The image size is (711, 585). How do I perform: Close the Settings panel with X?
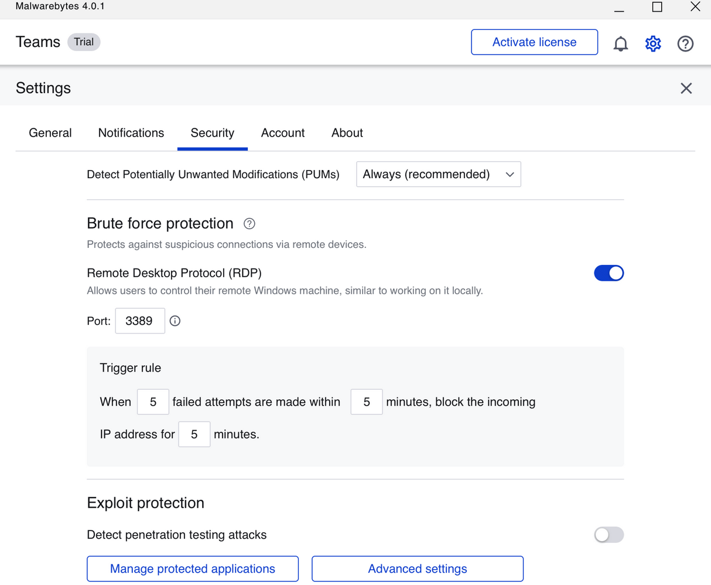pos(686,88)
